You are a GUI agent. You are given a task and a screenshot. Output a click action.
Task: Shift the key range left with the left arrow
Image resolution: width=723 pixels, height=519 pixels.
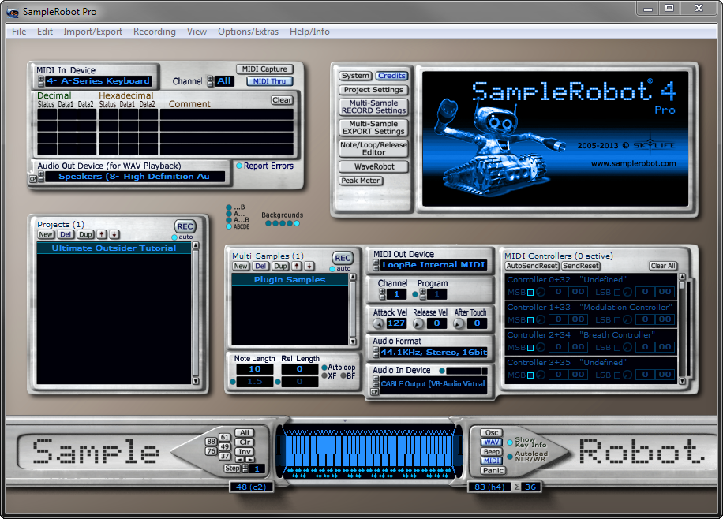click(240, 460)
